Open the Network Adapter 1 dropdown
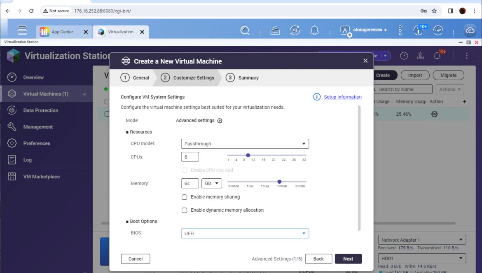This screenshot has height=273, width=482. [422, 240]
